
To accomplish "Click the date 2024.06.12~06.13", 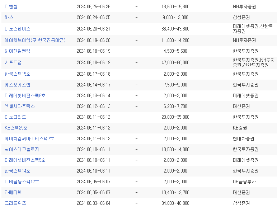I will (x=94, y=107).
